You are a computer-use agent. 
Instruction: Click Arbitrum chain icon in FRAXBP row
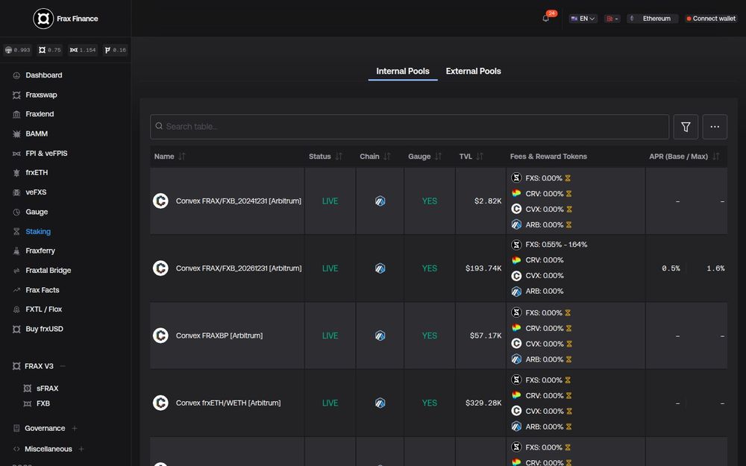point(380,336)
